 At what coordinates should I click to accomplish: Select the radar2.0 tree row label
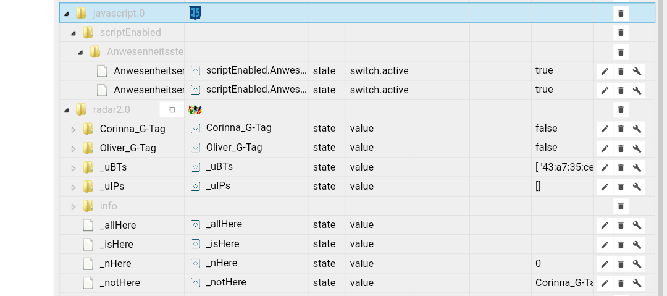[111, 109]
